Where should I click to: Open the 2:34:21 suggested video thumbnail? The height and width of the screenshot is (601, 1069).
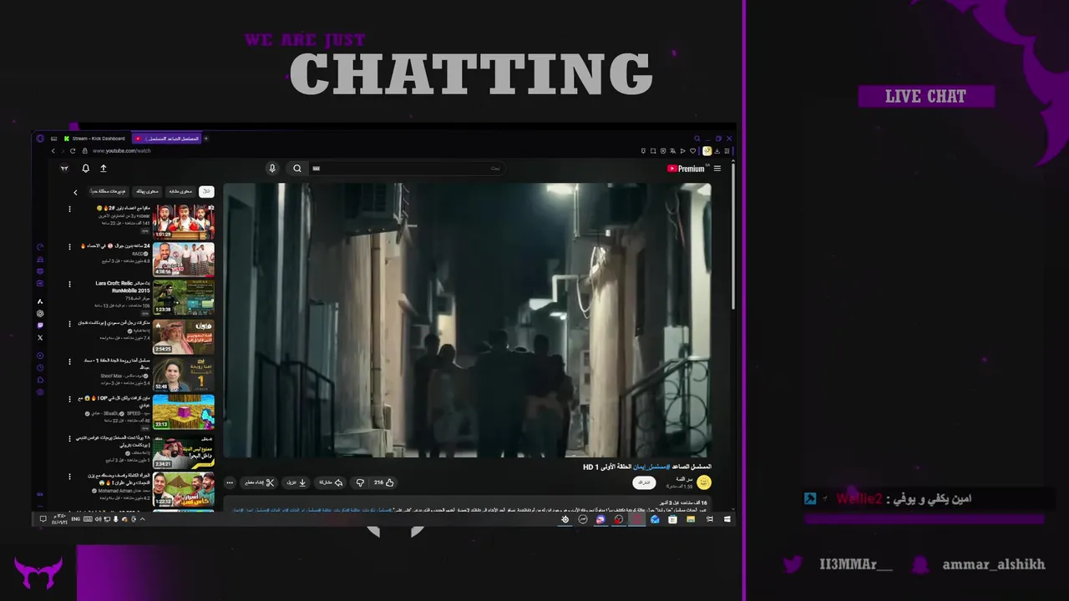coord(183,450)
